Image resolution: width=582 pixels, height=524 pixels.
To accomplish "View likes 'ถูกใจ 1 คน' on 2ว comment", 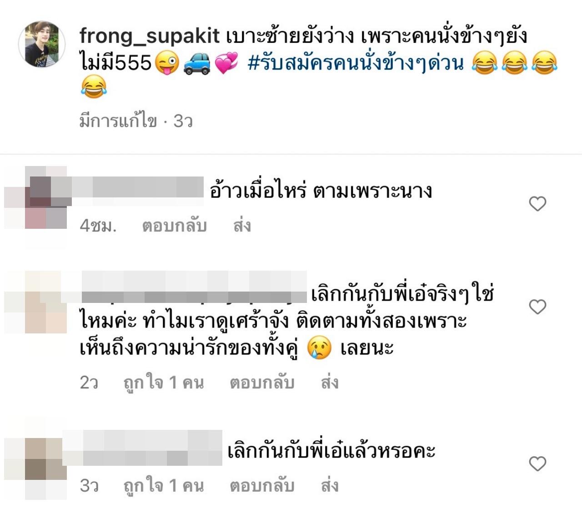I will (164, 383).
